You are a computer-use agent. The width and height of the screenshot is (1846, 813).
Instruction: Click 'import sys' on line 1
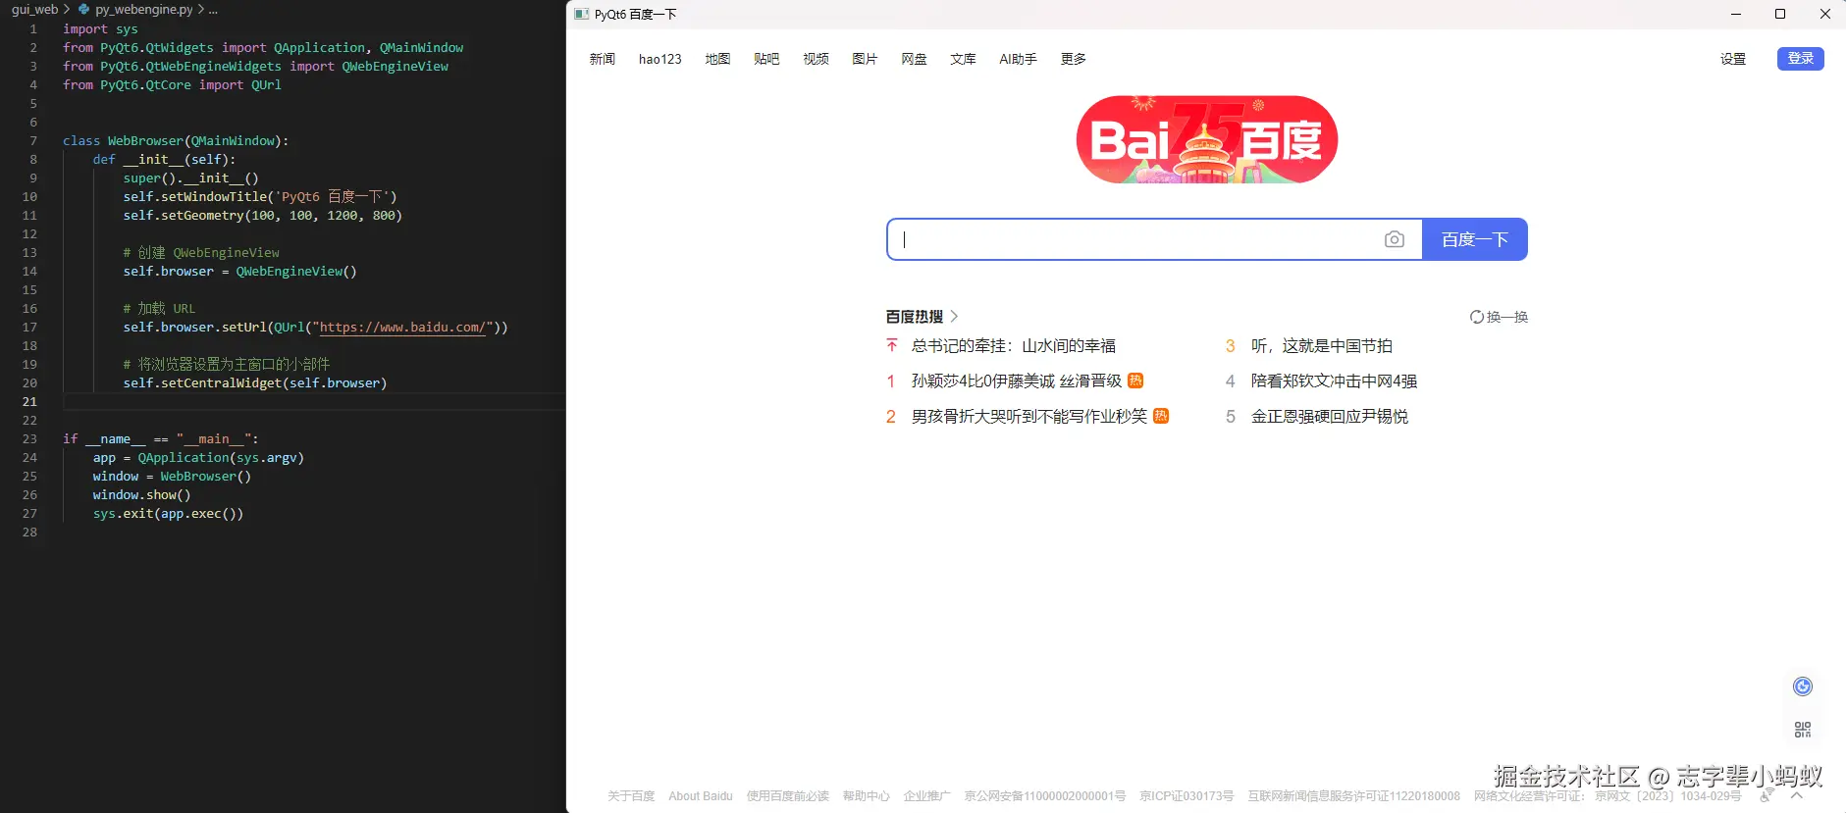100,28
